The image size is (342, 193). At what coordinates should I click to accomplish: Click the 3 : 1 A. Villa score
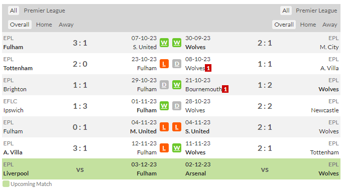click(x=80, y=148)
